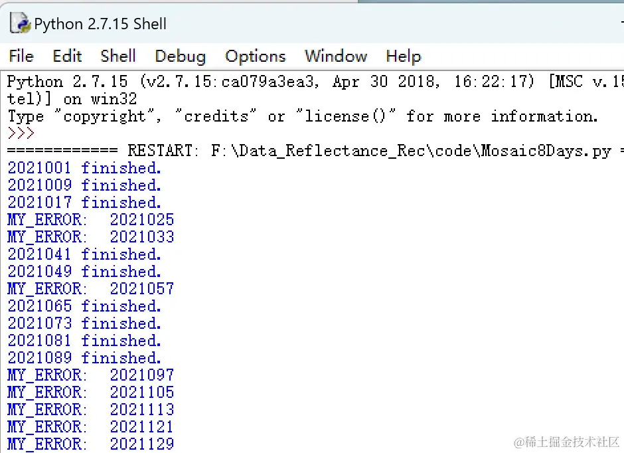Click the "2021073 finished." output line
Screen dimensions: 624x453
[x=84, y=323]
